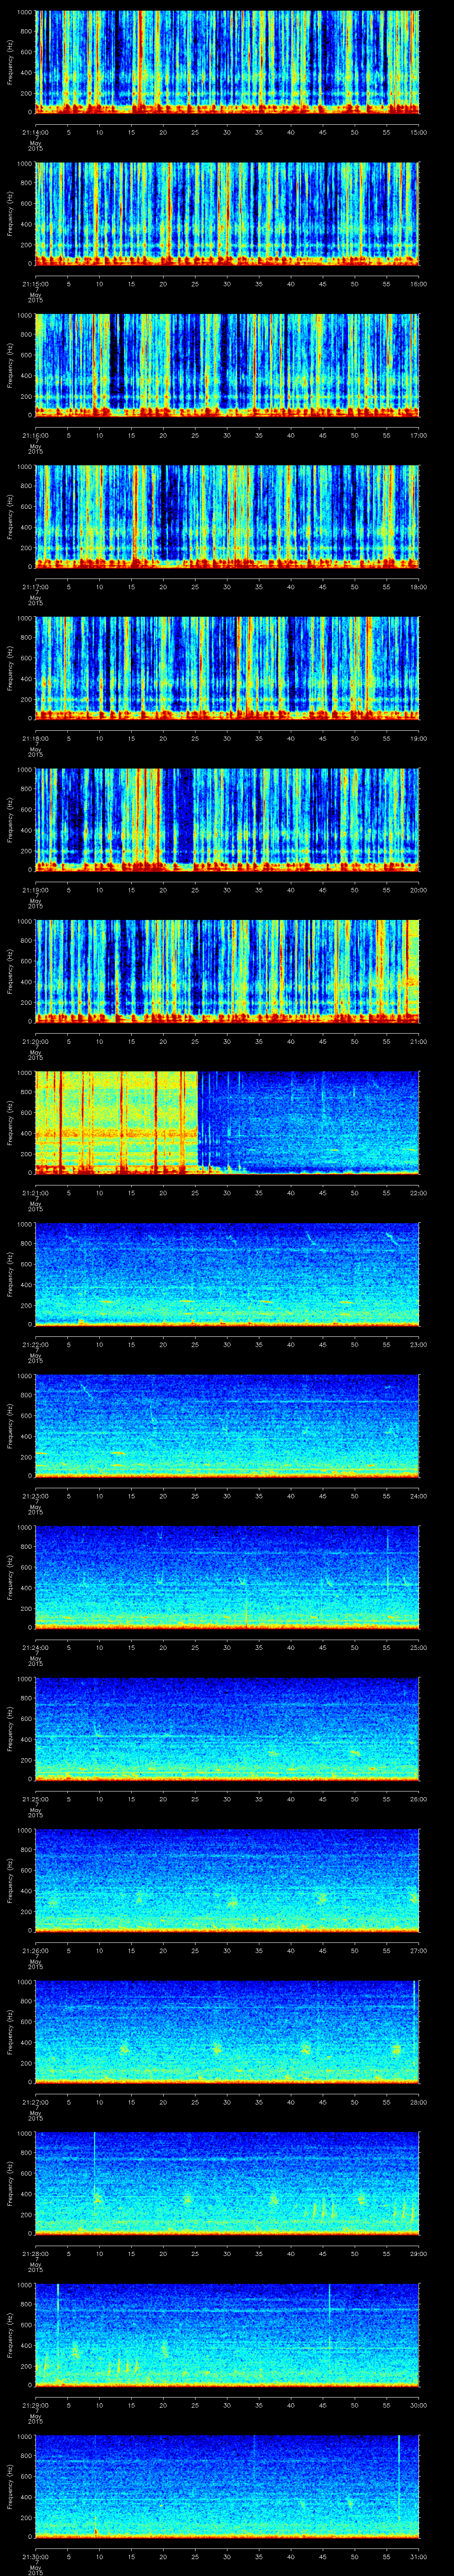The height and width of the screenshot is (2576, 454).
Task: Click the 21:00 end time label
Action: (419, 1041)
